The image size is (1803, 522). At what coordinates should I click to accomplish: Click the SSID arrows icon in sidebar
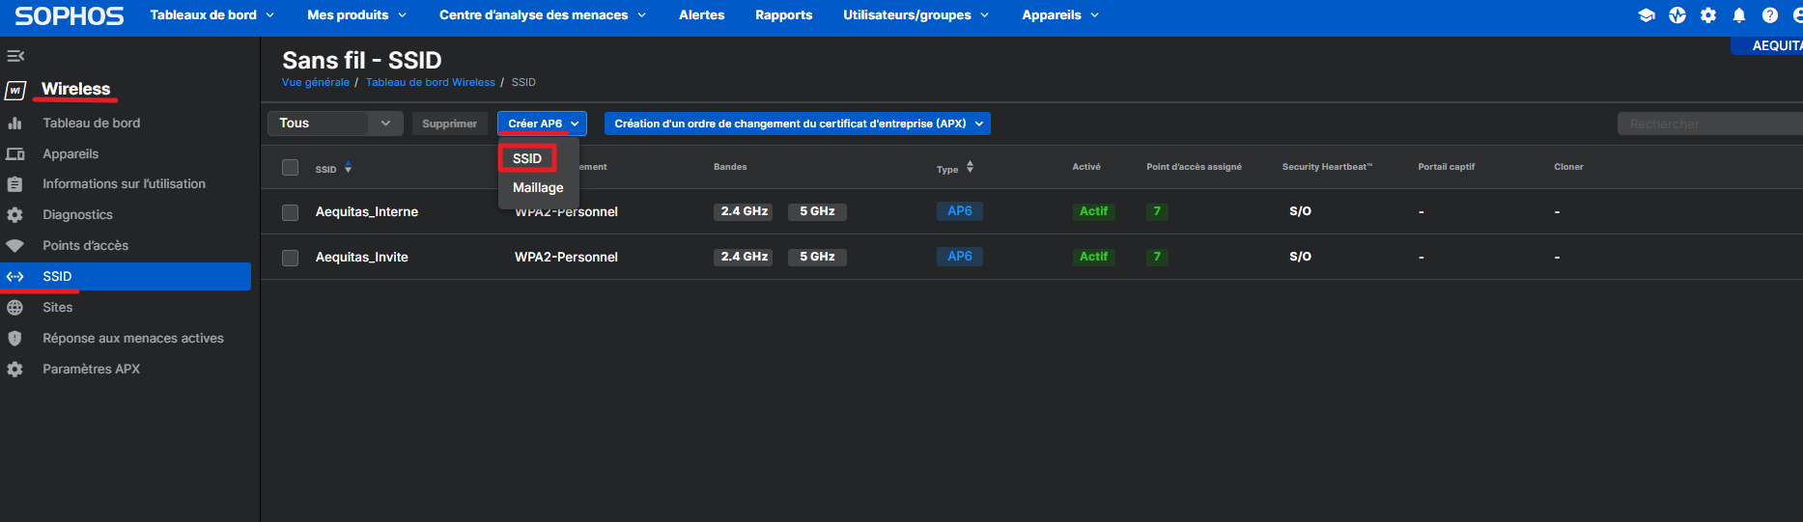tap(15, 277)
